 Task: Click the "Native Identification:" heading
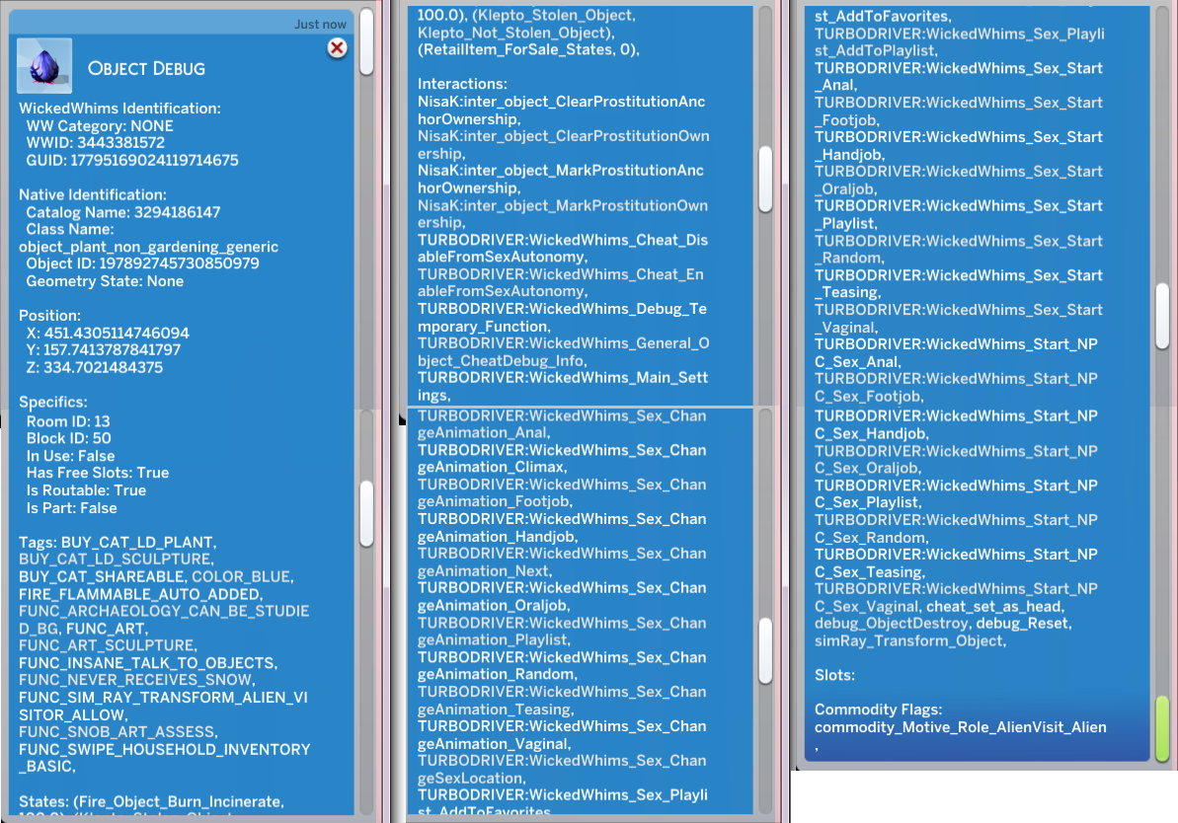tap(93, 194)
